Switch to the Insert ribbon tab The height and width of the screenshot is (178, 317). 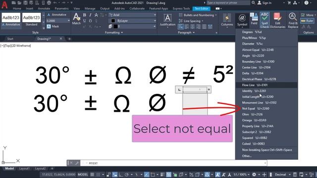pos(30,8)
